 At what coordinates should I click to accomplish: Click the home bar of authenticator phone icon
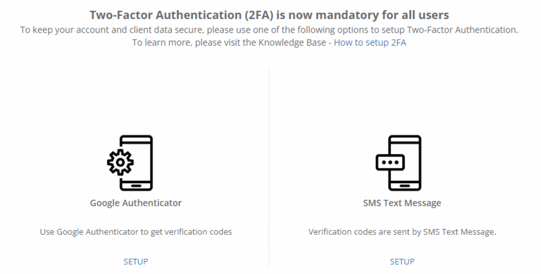pyautogui.click(x=136, y=185)
